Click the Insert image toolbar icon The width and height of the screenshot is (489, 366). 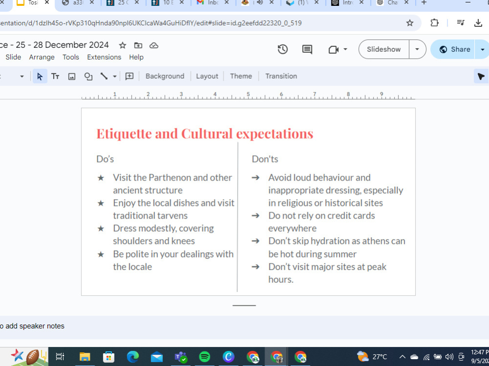tap(72, 76)
